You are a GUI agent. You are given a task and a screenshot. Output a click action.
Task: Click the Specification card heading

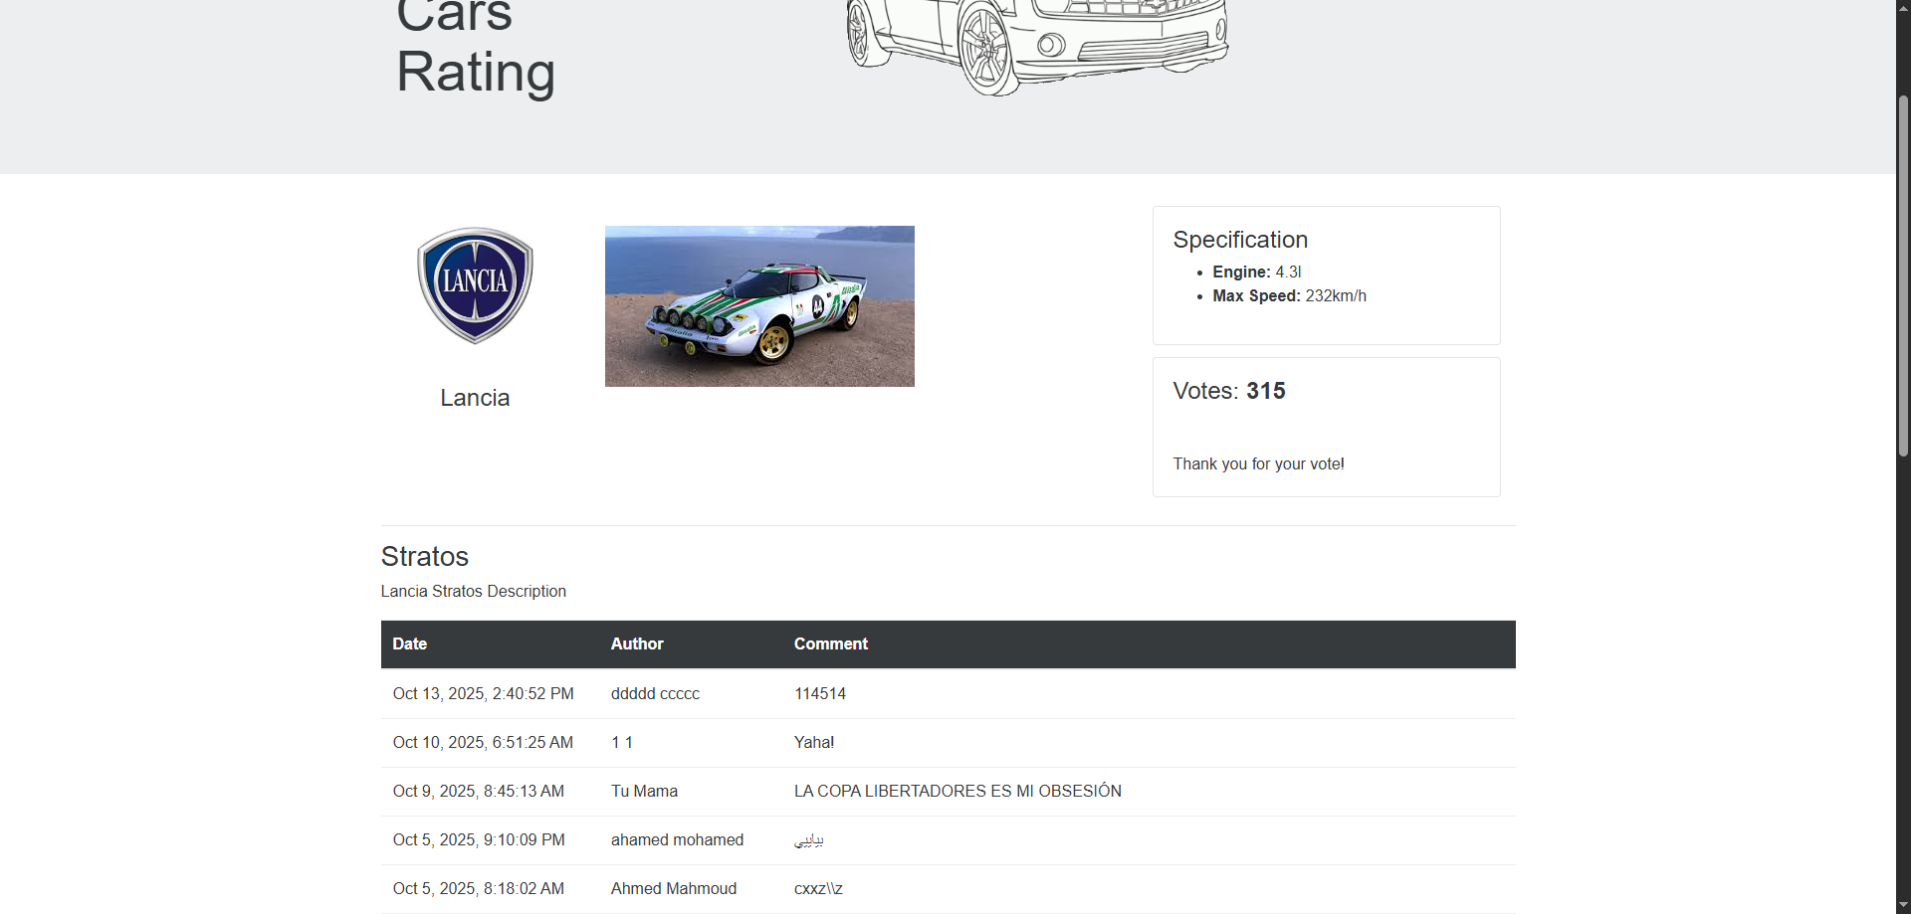click(x=1239, y=240)
